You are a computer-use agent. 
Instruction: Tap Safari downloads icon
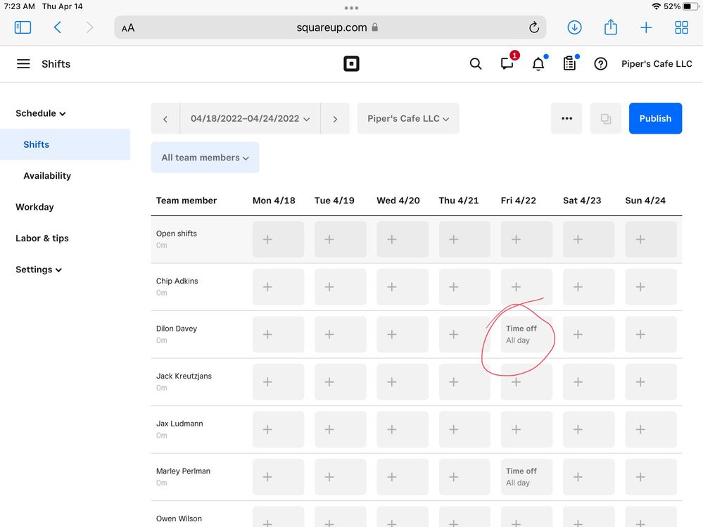tap(574, 27)
